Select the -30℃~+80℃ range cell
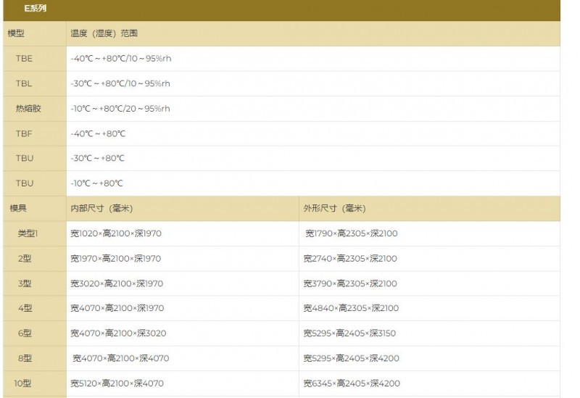This screenshot has width=580, height=398. [313, 158]
